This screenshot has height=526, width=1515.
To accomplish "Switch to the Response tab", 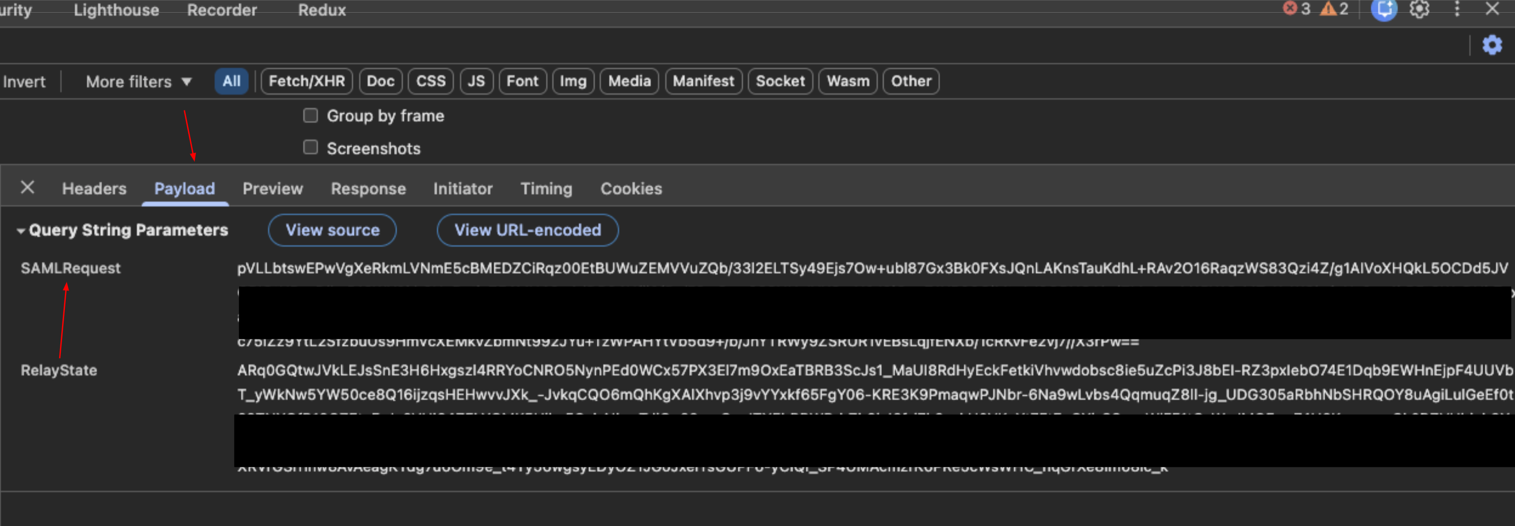I will coord(368,188).
